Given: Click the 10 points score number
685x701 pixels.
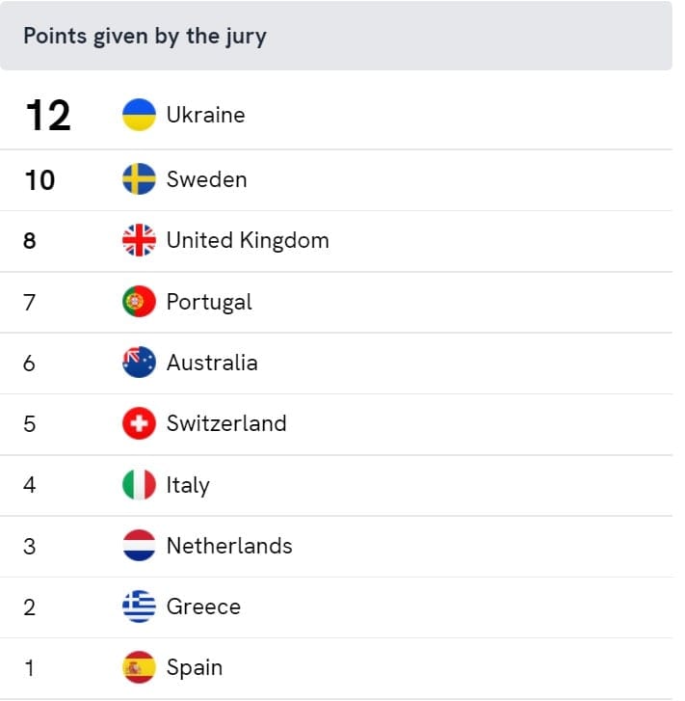Looking at the screenshot, I should click(x=40, y=180).
